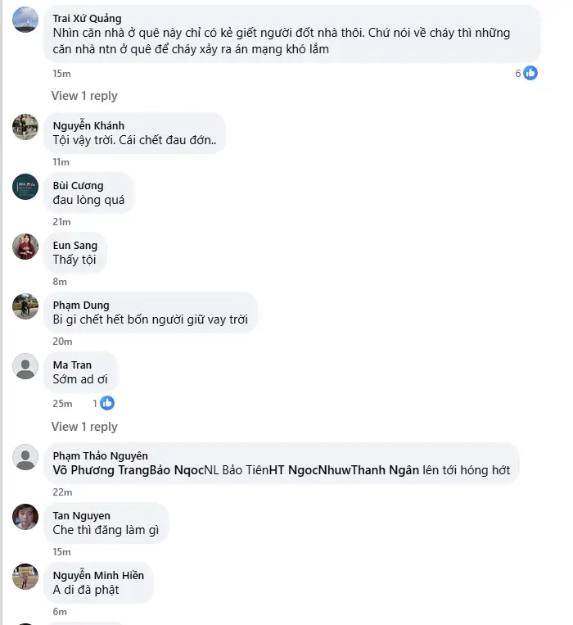
Task: Expand View 1 reply under Ma Tran's comment
Action: point(84,427)
